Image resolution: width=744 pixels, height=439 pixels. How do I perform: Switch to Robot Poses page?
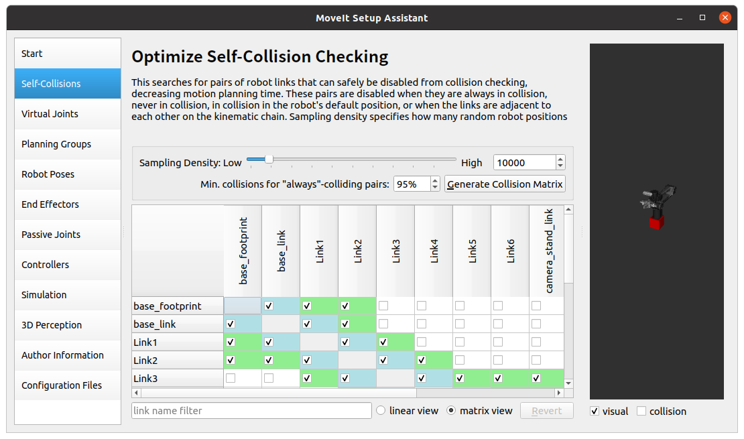point(68,174)
